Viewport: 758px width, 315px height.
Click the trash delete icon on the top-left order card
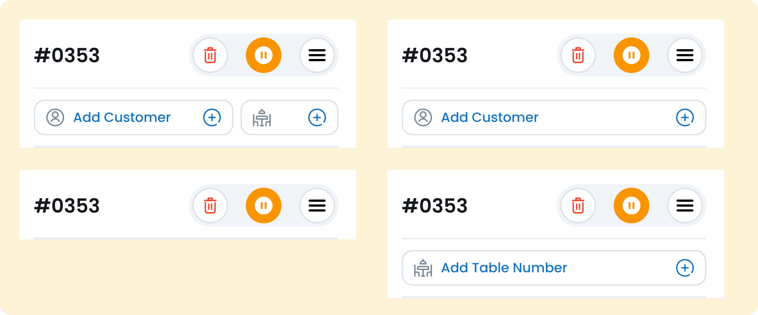[x=210, y=55]
